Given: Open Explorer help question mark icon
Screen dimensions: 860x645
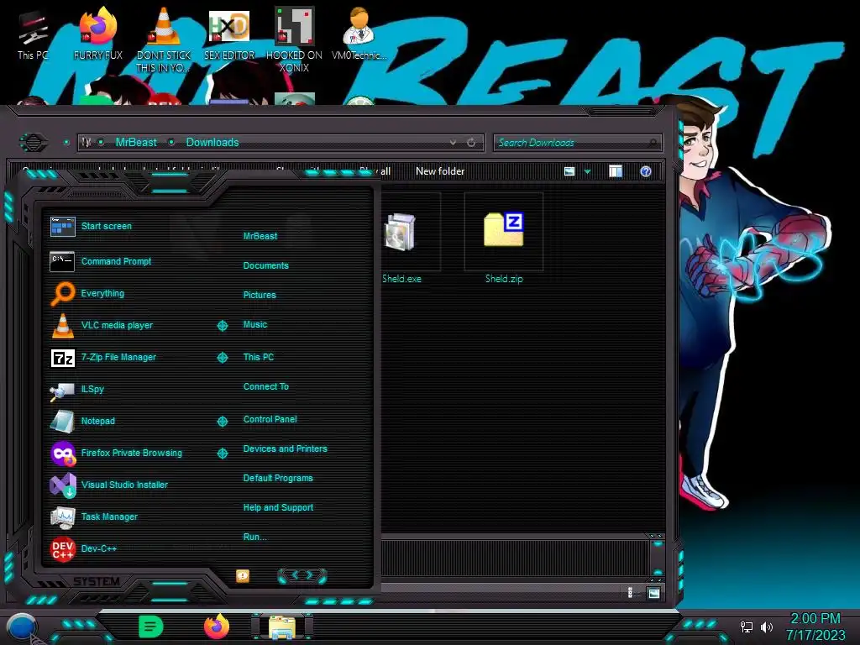Looking at the screenshot, I should [x=646, y=171].
